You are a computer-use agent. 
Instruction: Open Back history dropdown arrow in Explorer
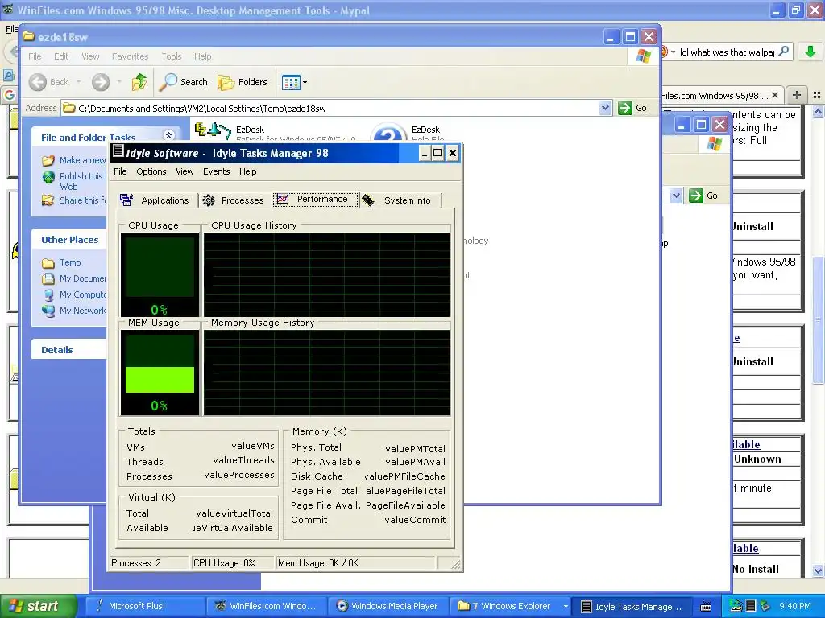pyautogui.click(x=79, y=82)
